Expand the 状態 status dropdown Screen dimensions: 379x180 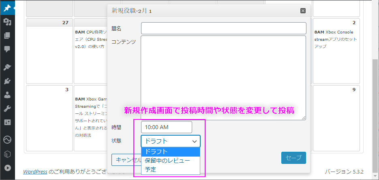[x=171, y=141]
